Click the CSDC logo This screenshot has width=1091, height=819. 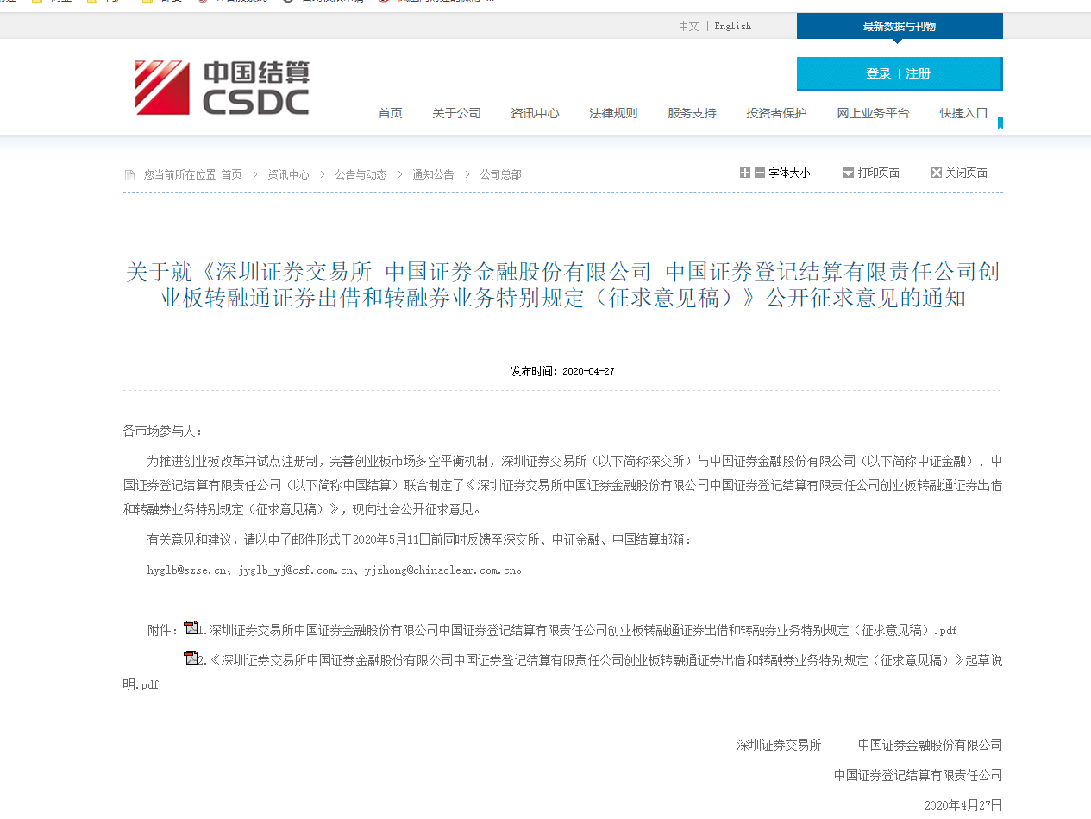tap(222, 87)
